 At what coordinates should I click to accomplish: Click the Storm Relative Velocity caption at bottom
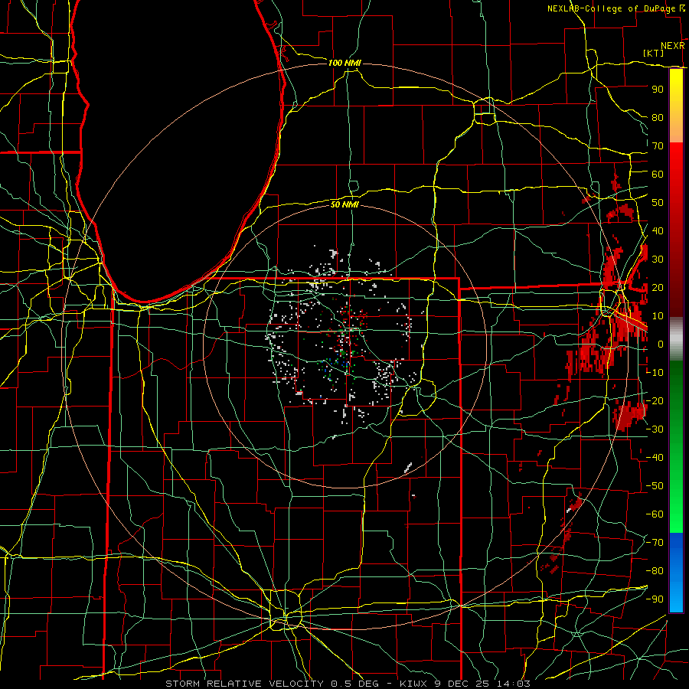[348, 684]
